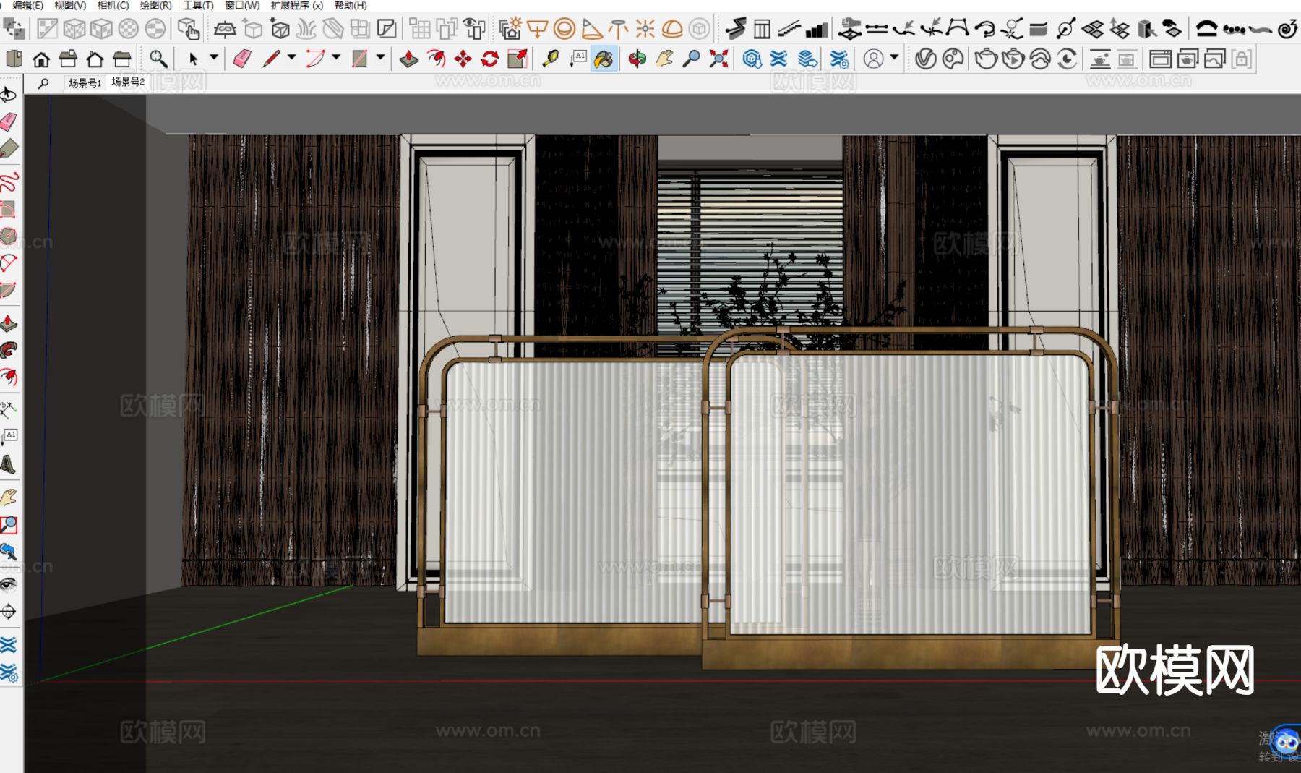This screenshot has width=1301, height=773.
Task: Click the Zoom Extents icon
Action: (x=718, y=59)
